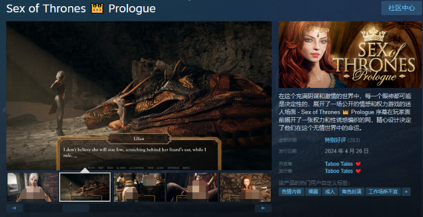Click the heart icon next to the publisher name
423x217 pixels.
point(358,171)
